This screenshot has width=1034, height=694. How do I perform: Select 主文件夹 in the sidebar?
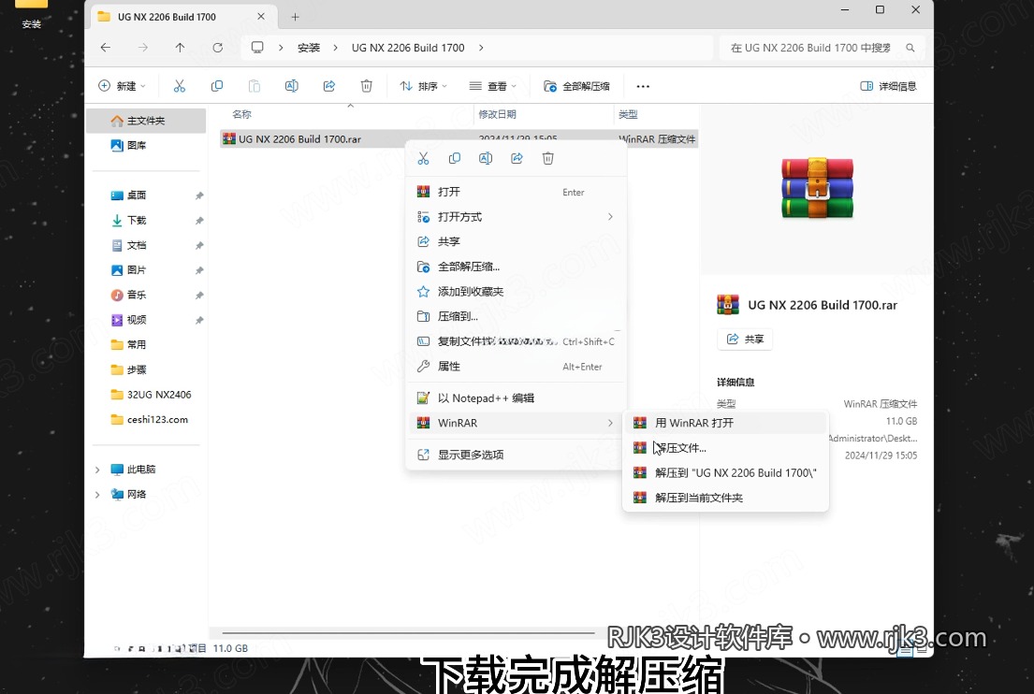(146, 121)
